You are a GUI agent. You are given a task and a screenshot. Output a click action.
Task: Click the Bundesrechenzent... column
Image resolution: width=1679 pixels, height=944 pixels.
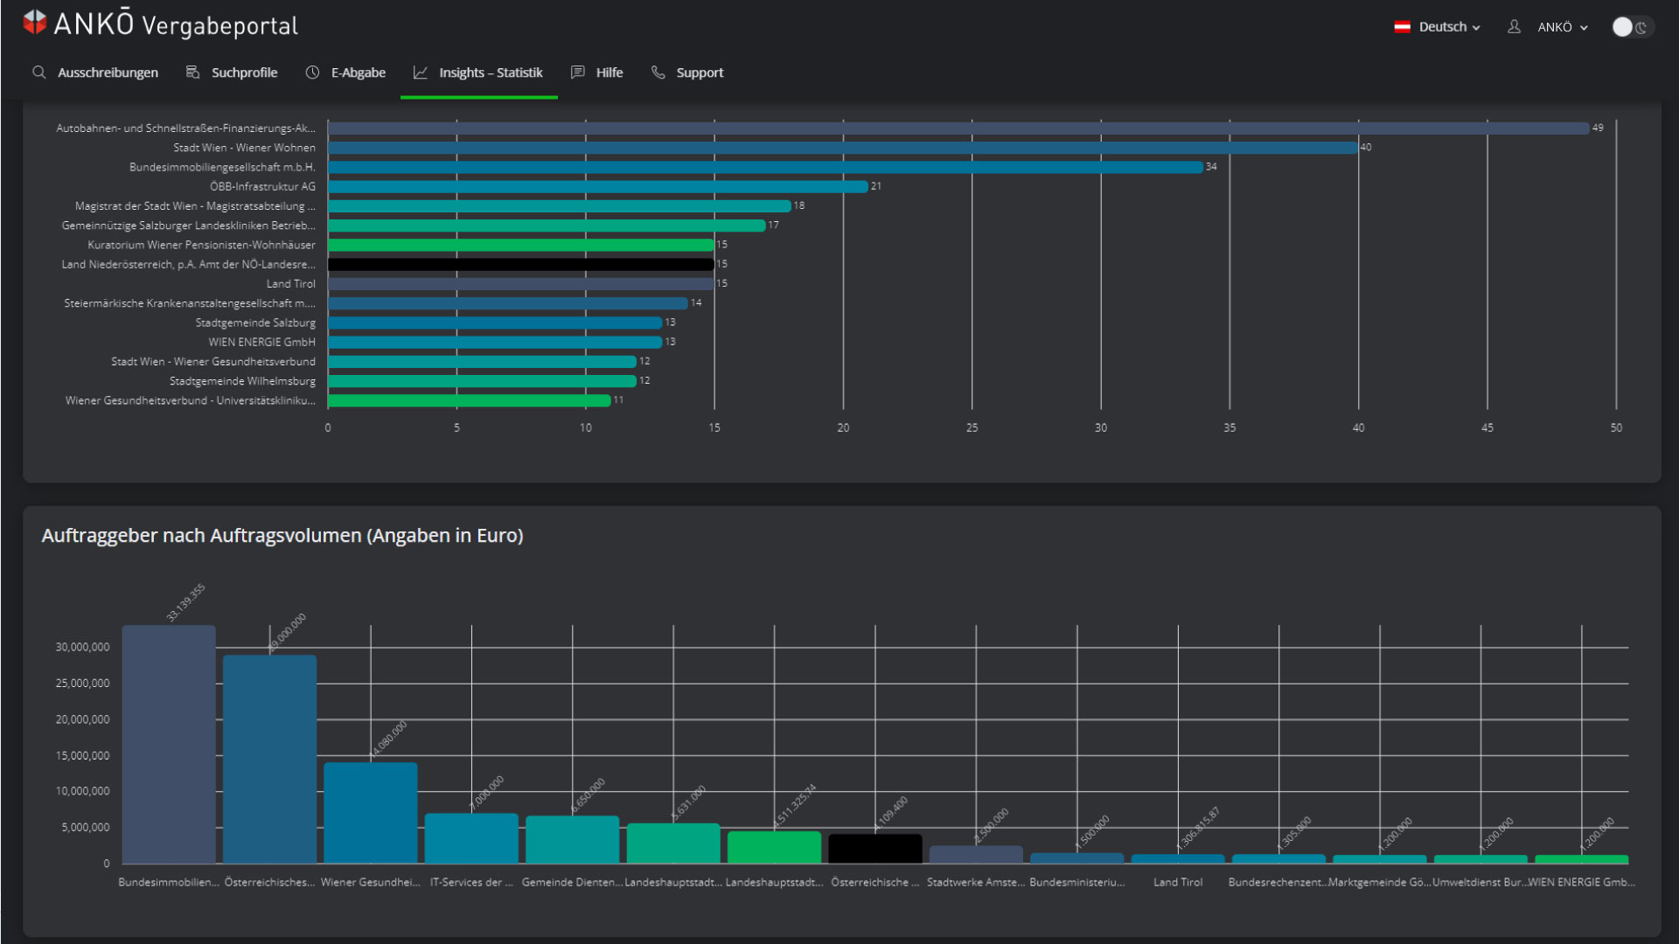[1279, 859]
